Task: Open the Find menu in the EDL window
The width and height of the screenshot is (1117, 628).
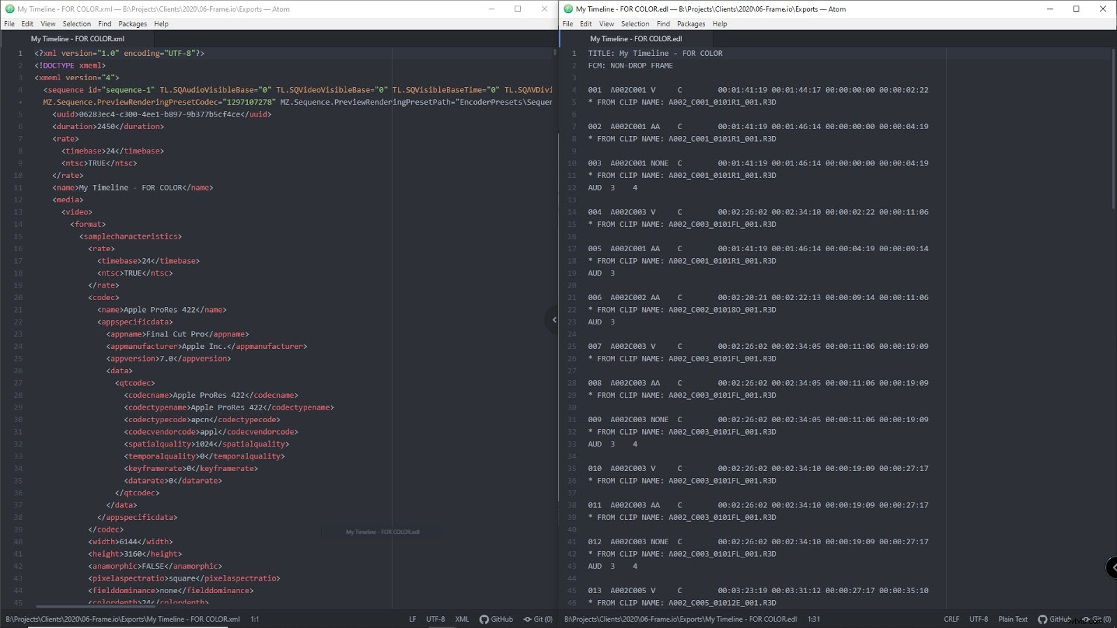Action: pyautogui.click(x=663, y=24)
